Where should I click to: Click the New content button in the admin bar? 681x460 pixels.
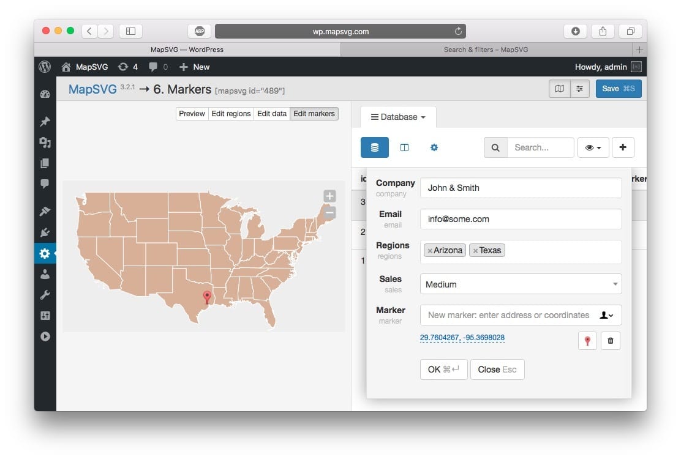tap(194, 67)
